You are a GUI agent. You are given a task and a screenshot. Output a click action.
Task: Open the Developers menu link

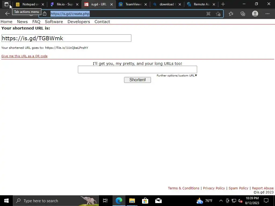79,21
